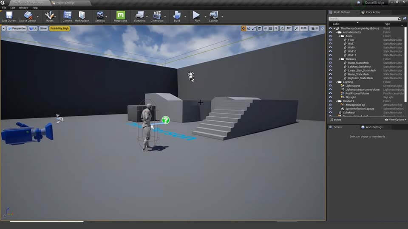The width and height of the screenshot is (408, 229).
Task: Select the player start flag icon in viewport
Action: pos(59,118)
